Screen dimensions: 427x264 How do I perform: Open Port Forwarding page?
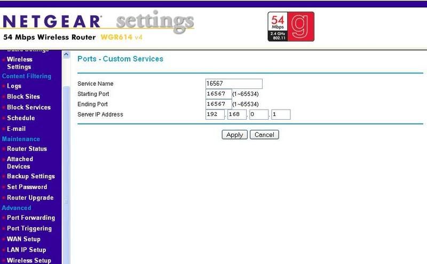coord(31,218)
